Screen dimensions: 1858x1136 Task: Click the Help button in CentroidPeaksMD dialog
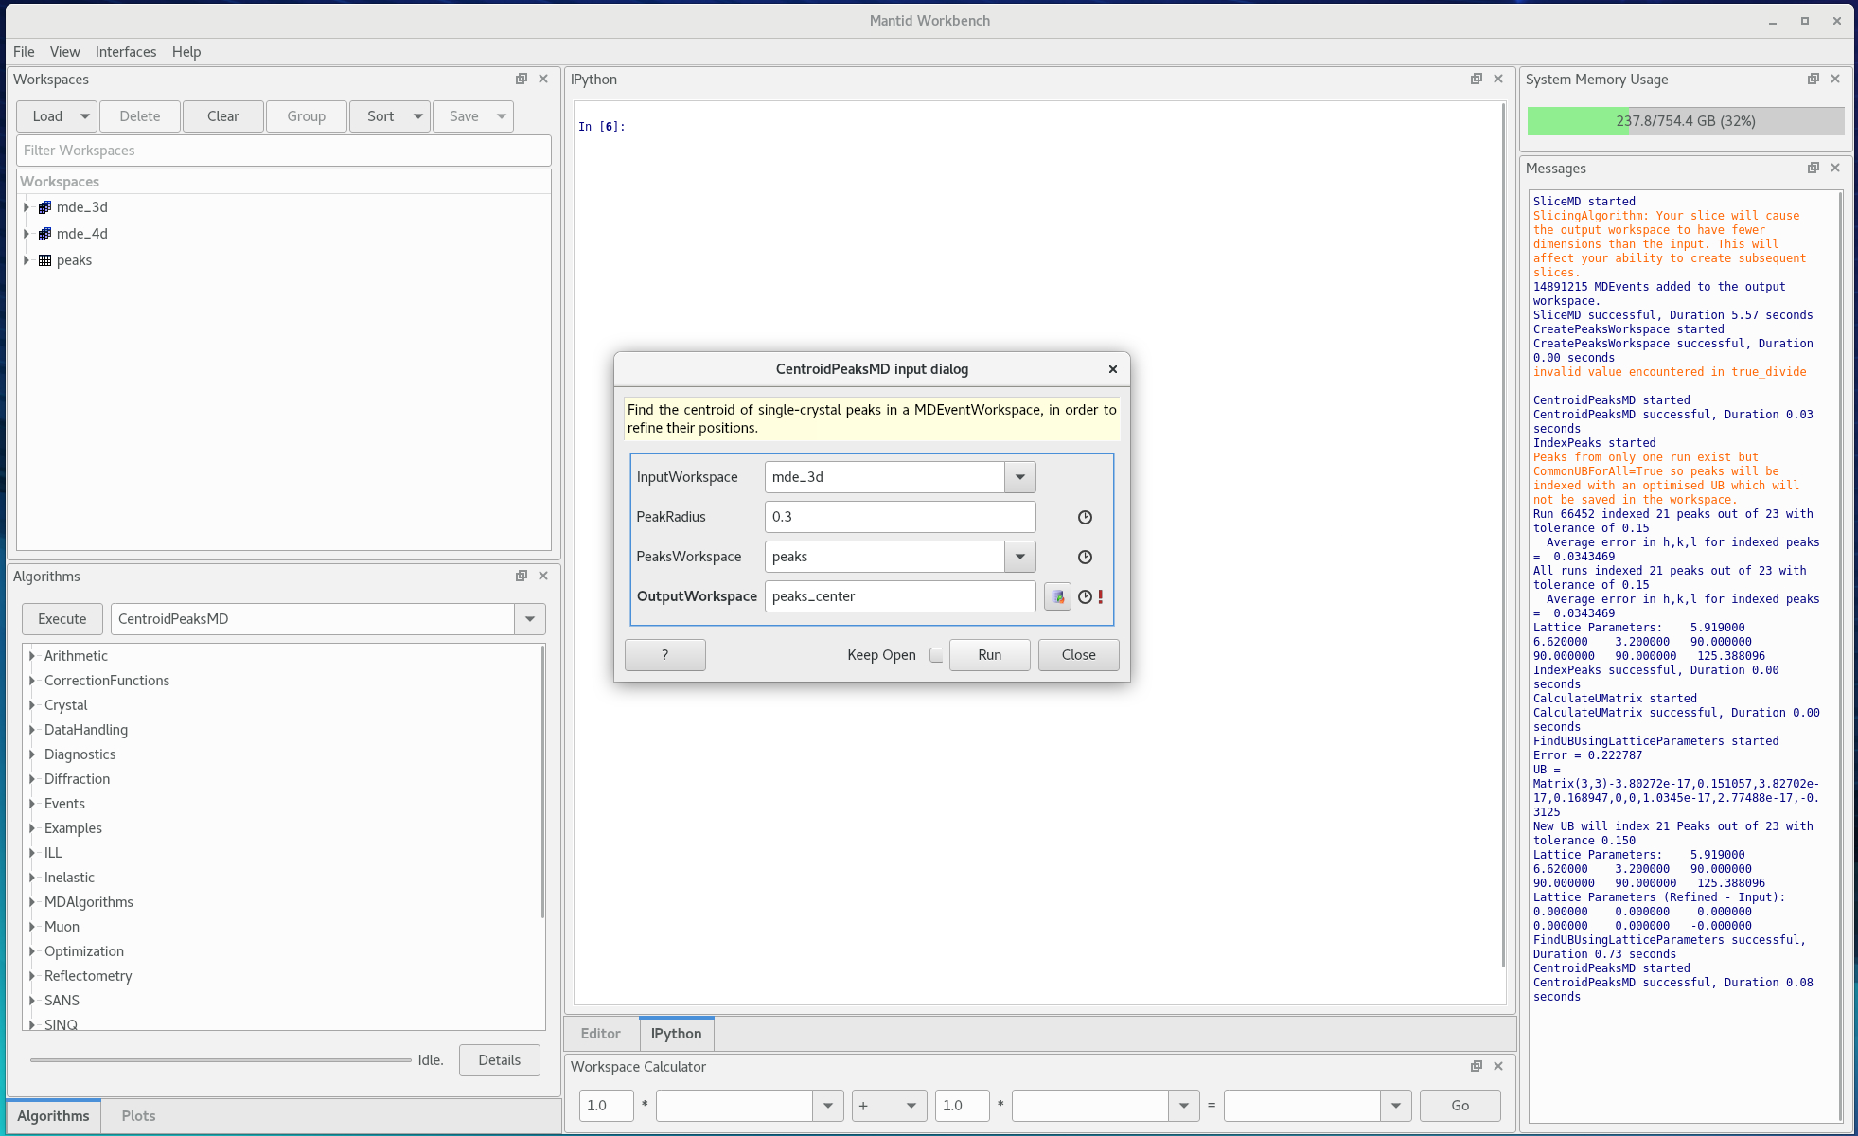pos(664,654)
